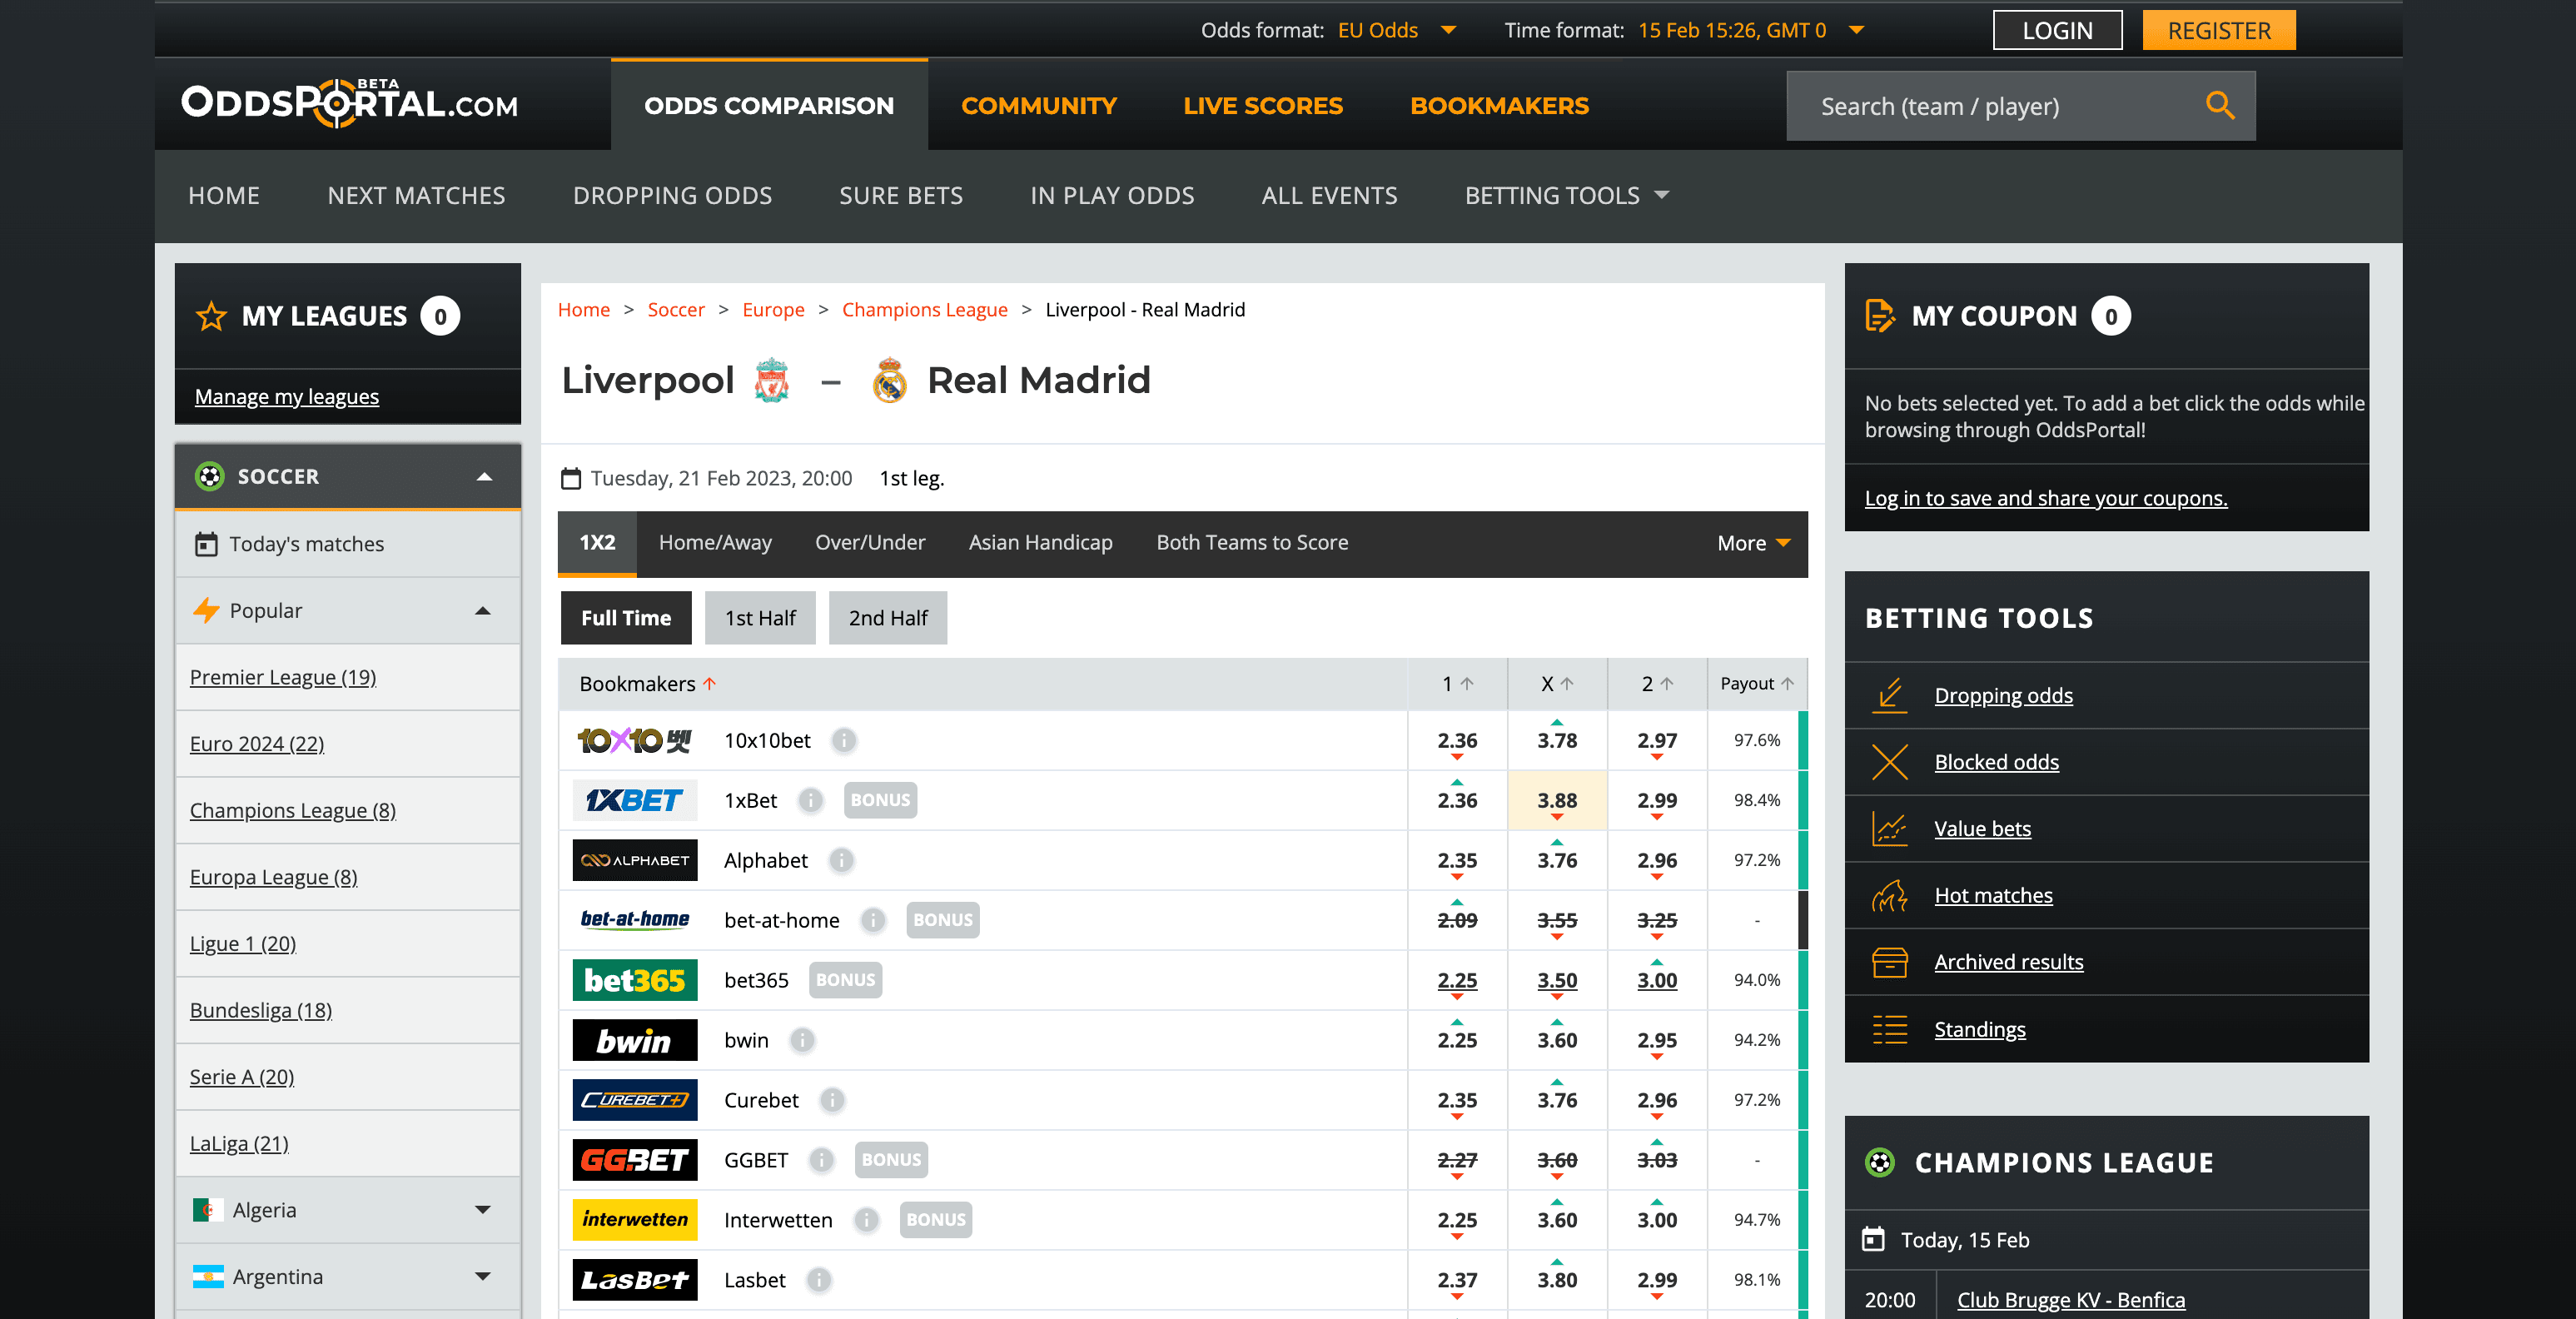The height and width of the screenshot is (1319, 2576).
Task: Open the Odds format dropdown
Action: [1396, 30]
